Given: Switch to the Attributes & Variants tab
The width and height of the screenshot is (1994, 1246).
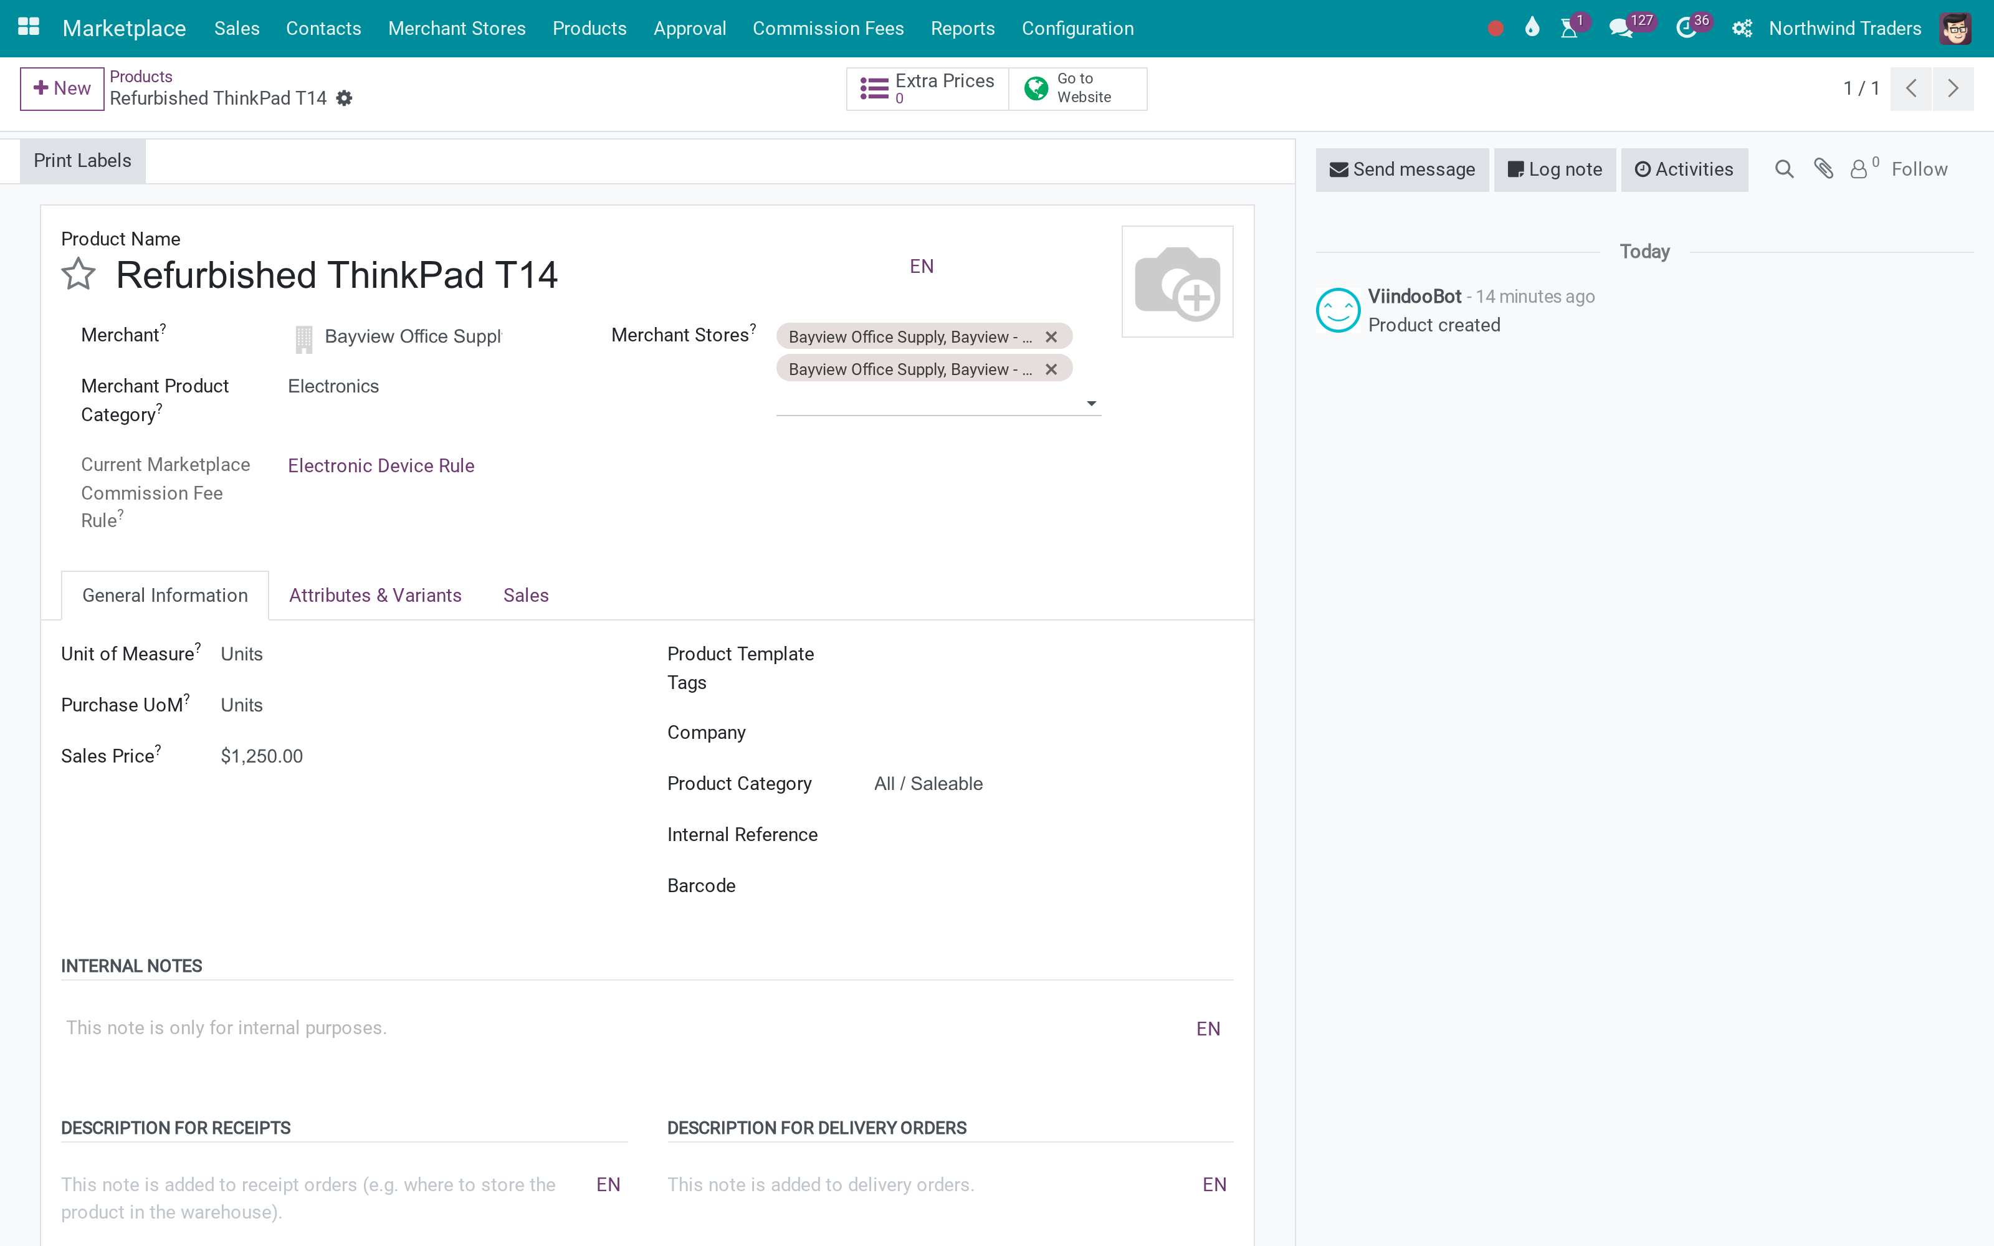Looking at the screenshot, I should coord(375,595).
